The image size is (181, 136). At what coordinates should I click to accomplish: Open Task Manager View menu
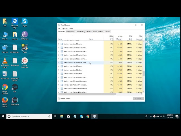[71, 28]
